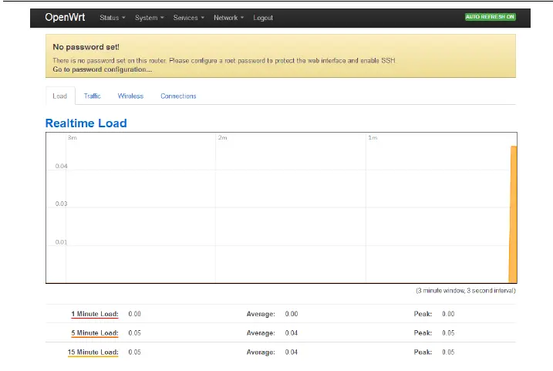Image resolution: width=553 pixels, height=371 pixels.
Task: Open the Status dropdown menu
Action: 112,18
